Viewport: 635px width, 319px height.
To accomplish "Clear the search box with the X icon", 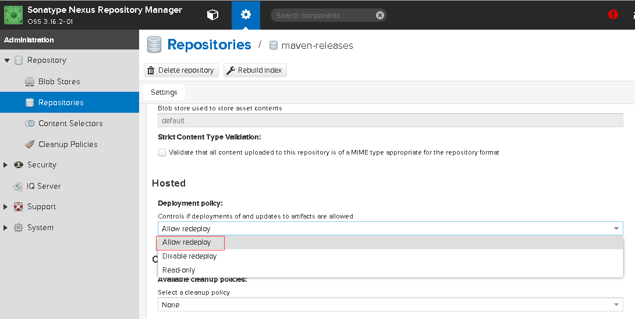I will 380,15.
